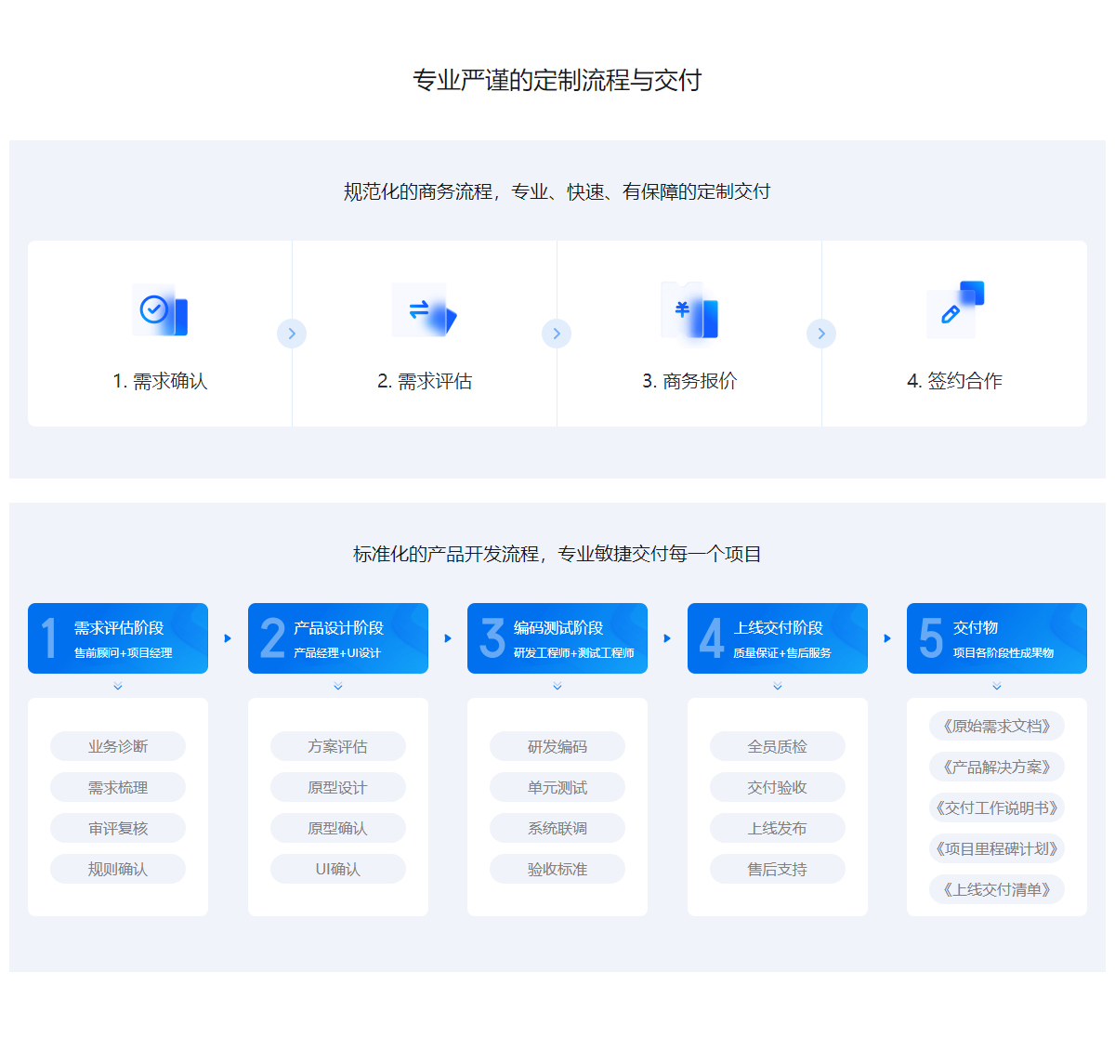Click the round arrow between 需求确认 and 需求评估

click(x=292, y=334)
